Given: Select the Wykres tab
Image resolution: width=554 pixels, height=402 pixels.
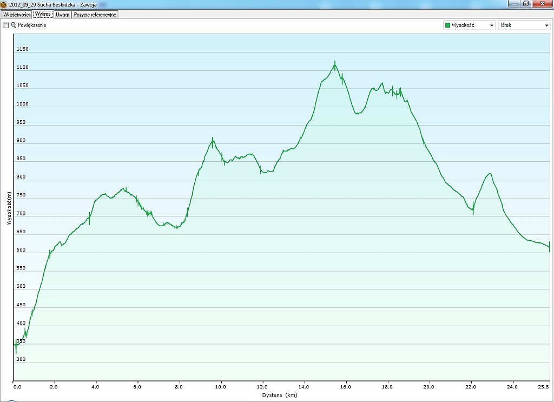Looking at the screenshot, I should pos(43,14).
